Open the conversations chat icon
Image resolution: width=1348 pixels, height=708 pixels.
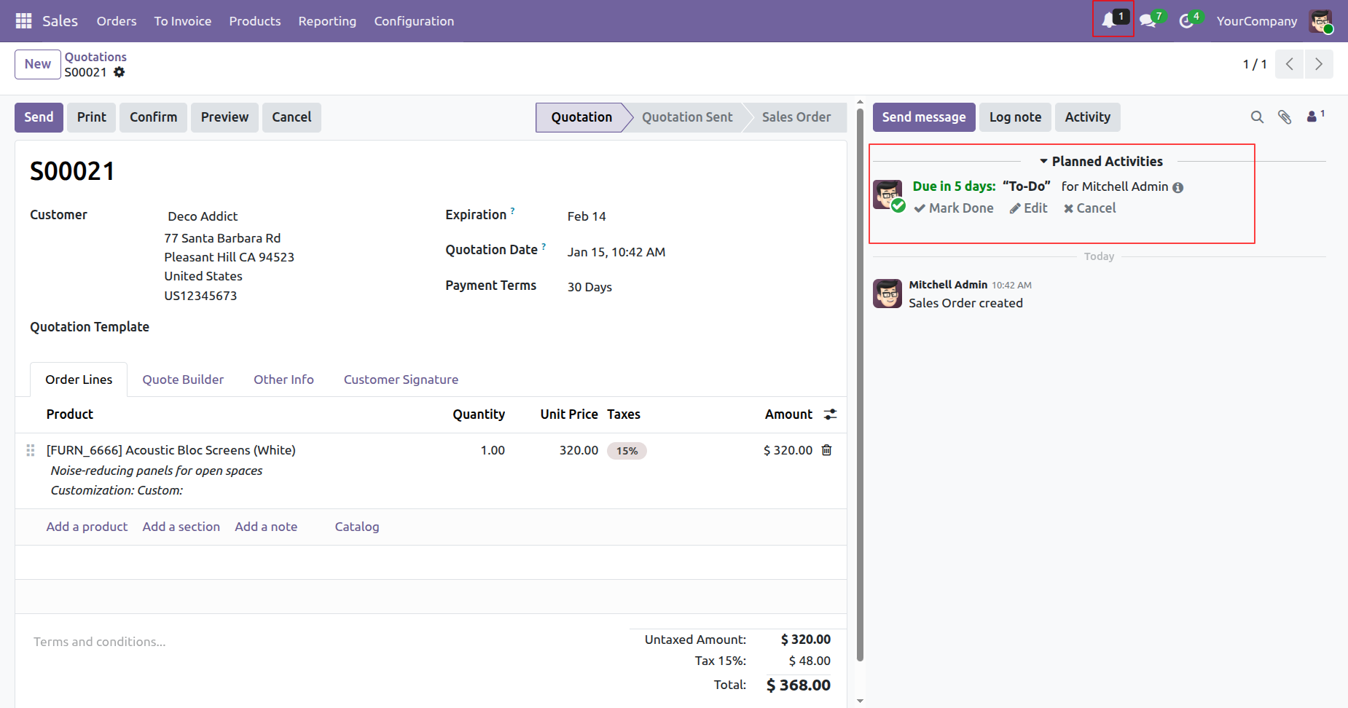[x=1148, y=20]
